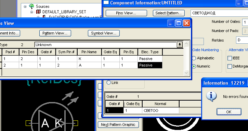Click scroll up arrow in Pins View table
248x131 pixels.
click(186, 44)
